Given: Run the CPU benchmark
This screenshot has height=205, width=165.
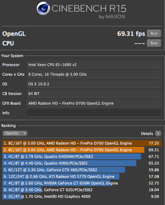Looking at the screenshot, I should click(154, 43).
